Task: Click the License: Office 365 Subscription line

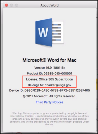Action: 49,79
